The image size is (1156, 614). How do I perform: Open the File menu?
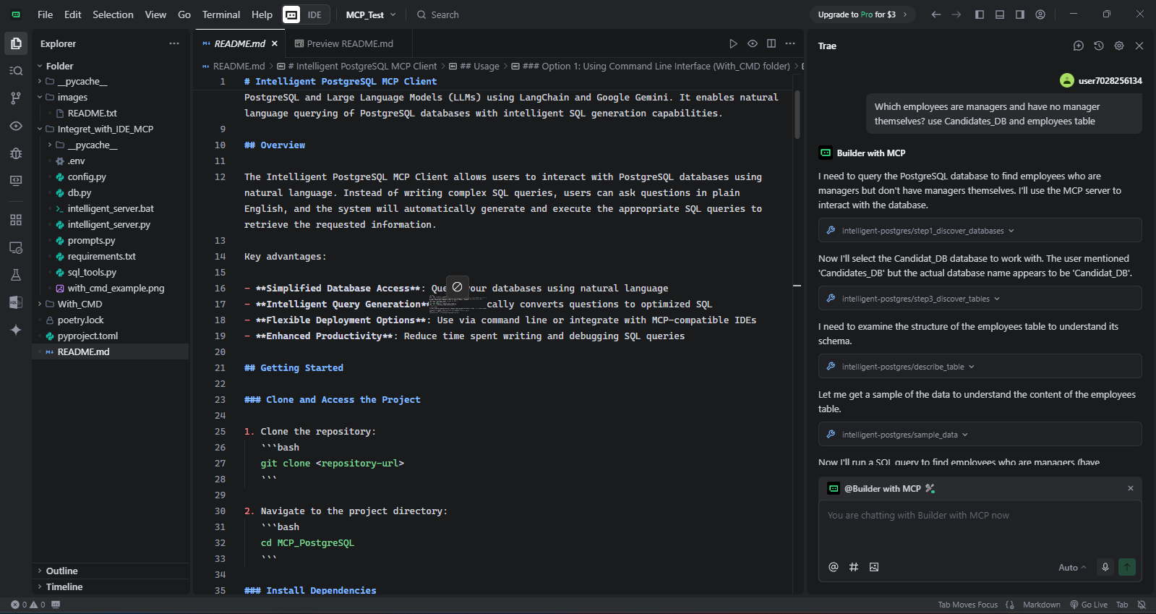tap(45, 14)
